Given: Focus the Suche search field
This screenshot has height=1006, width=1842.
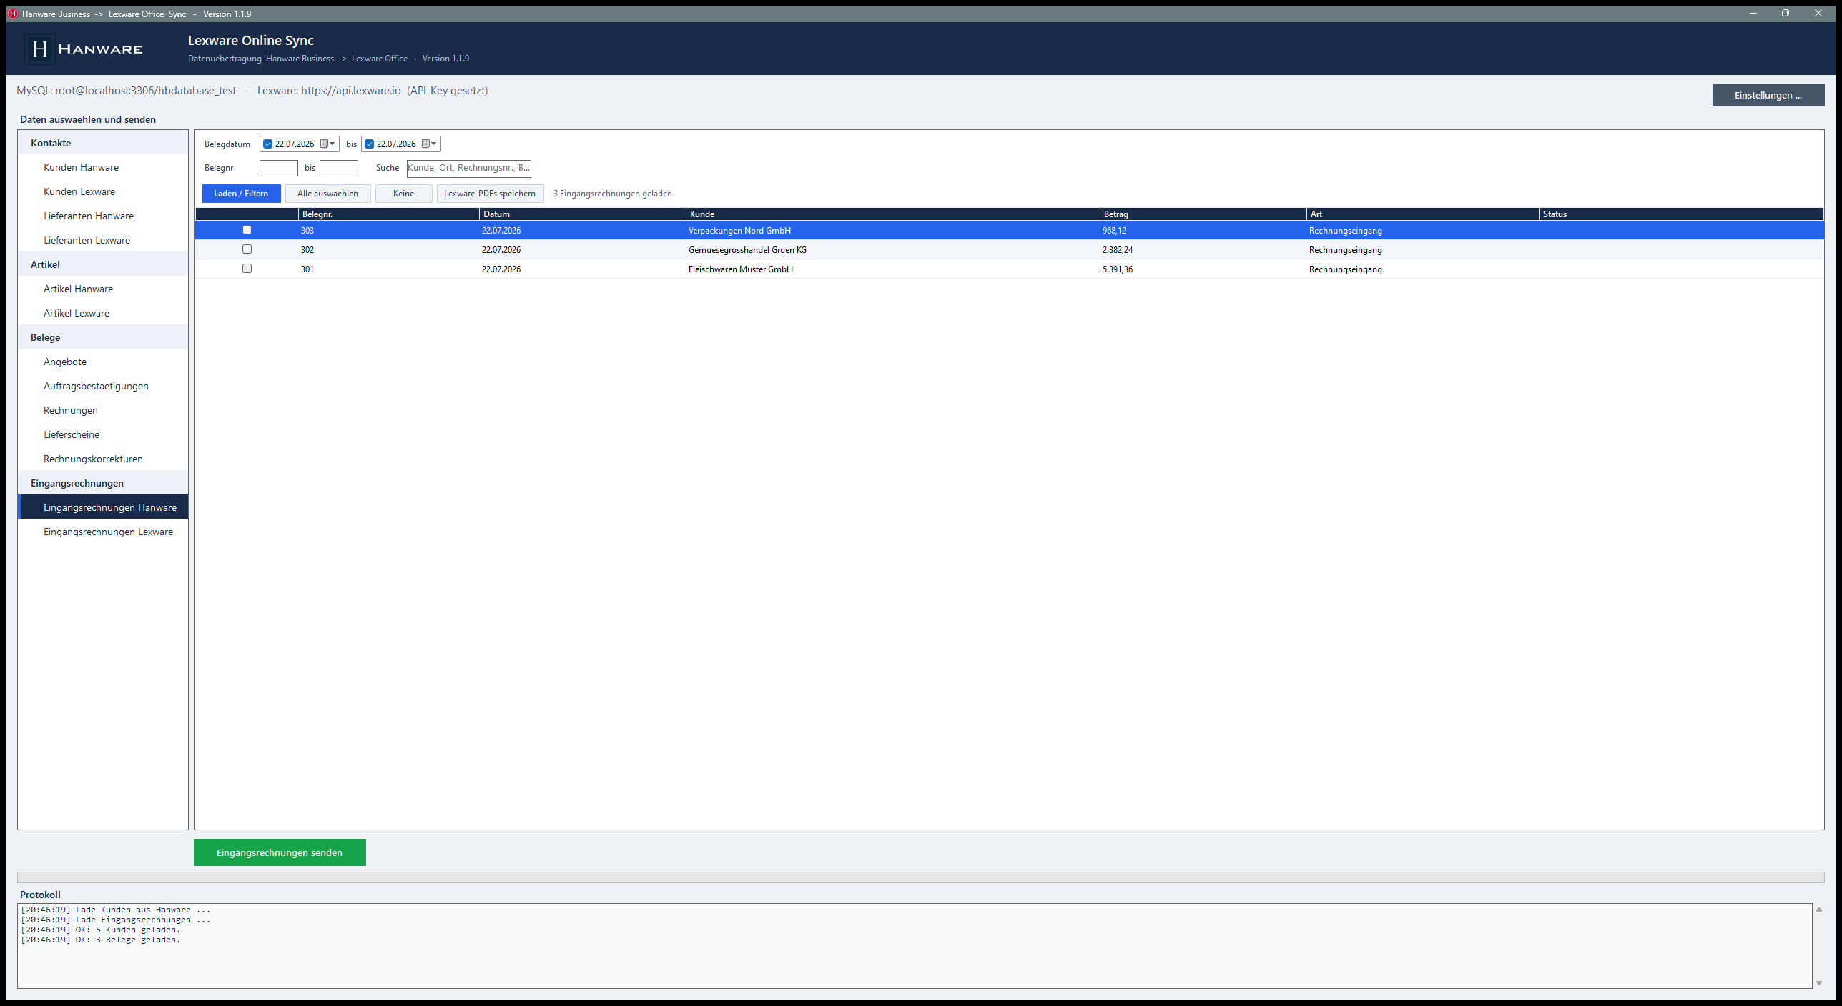Looking at the screenshot, I should [469, 168].
